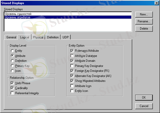Select the Entity display level radio button

point(12,51)
